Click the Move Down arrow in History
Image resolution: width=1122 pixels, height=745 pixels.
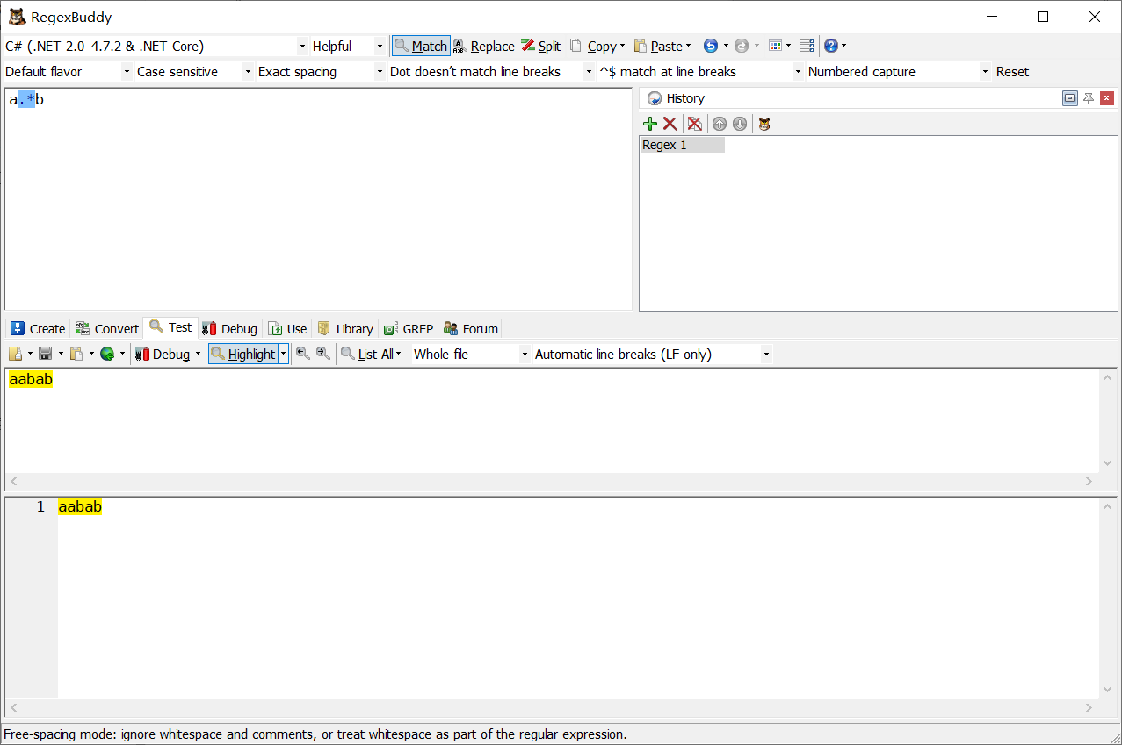(x=740, y=124)
